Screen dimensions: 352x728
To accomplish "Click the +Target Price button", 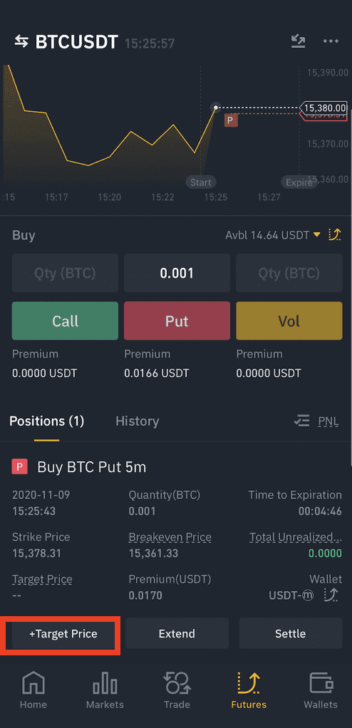I will pos(63,634).
